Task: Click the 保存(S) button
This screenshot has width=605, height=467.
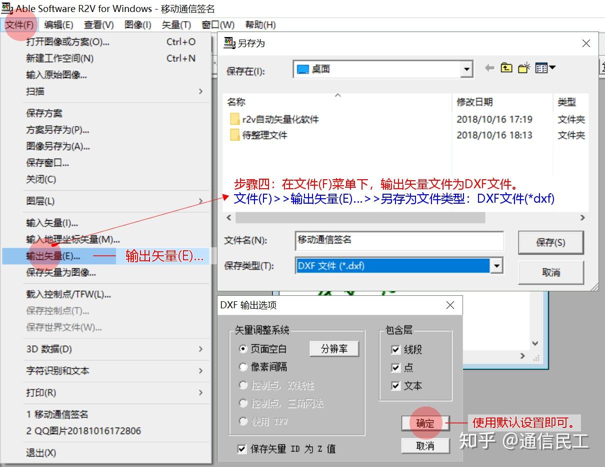Action: pyautogui.click(x=550, y=242)
